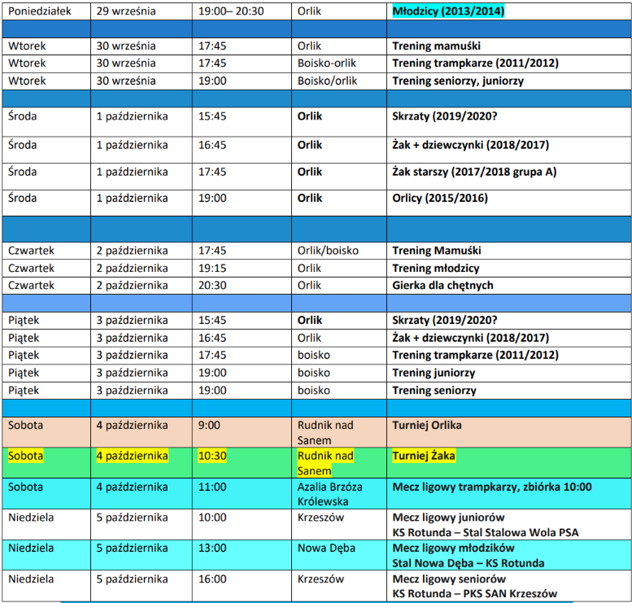632x603 pixels.
Task: Select the 19:00– 20:30 time cell
Action: click(231, 11)
